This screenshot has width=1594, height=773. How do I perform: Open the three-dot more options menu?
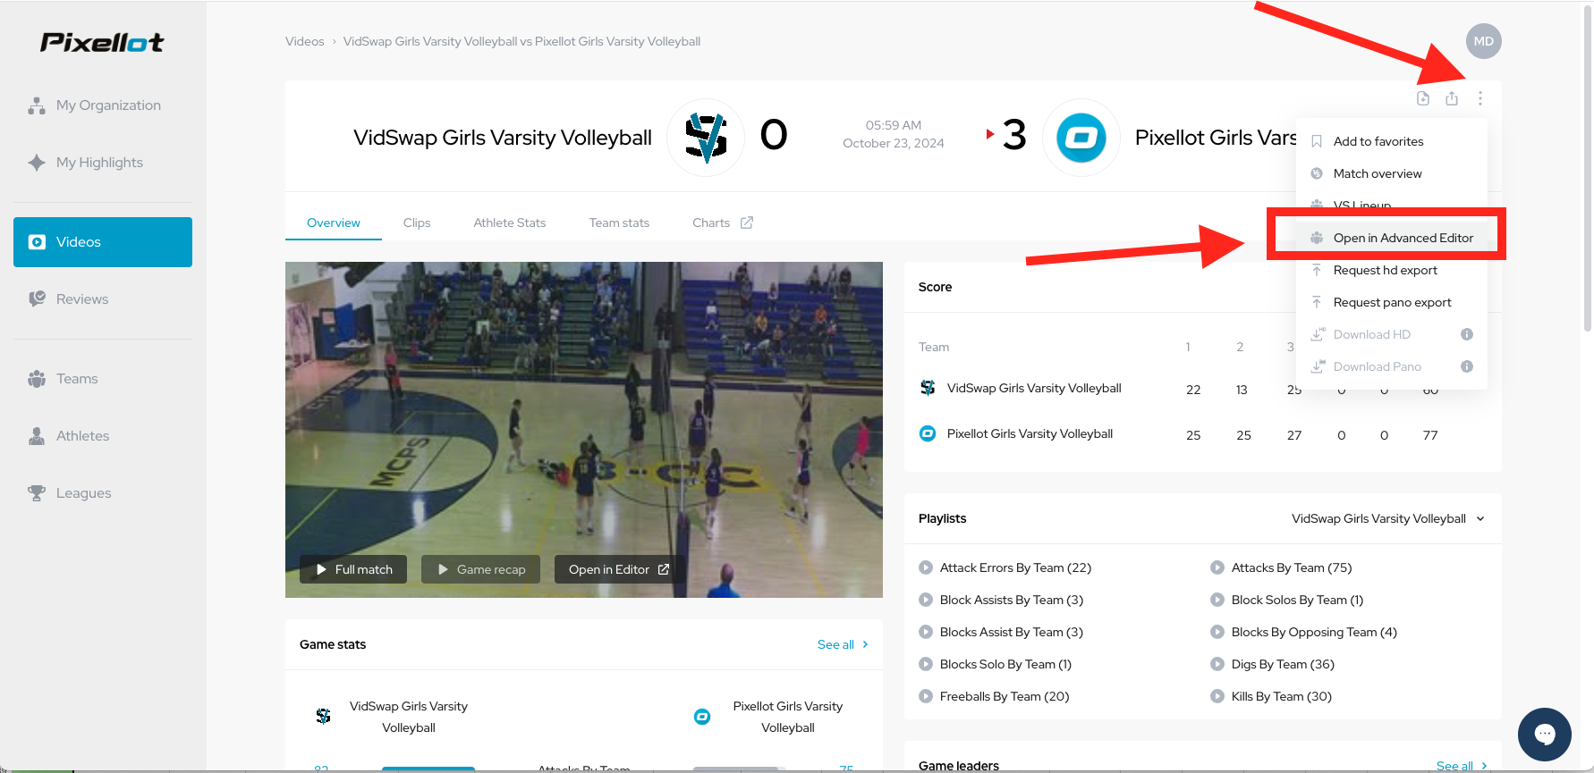coord(1480,98)
